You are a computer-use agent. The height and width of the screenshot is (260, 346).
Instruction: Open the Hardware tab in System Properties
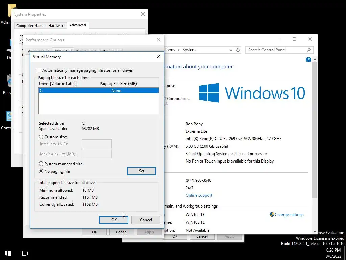pyautogui.click(x=57, y=26)
